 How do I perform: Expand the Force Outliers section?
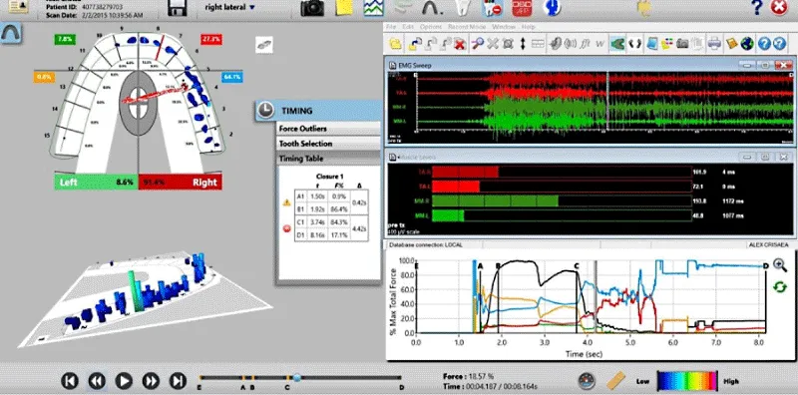[x=328, y=129]
